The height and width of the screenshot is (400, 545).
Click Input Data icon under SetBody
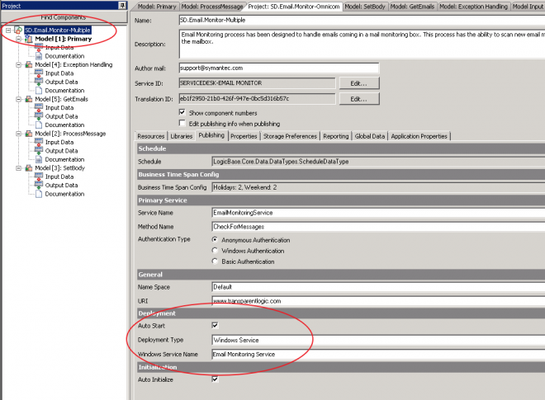point(39,176)
